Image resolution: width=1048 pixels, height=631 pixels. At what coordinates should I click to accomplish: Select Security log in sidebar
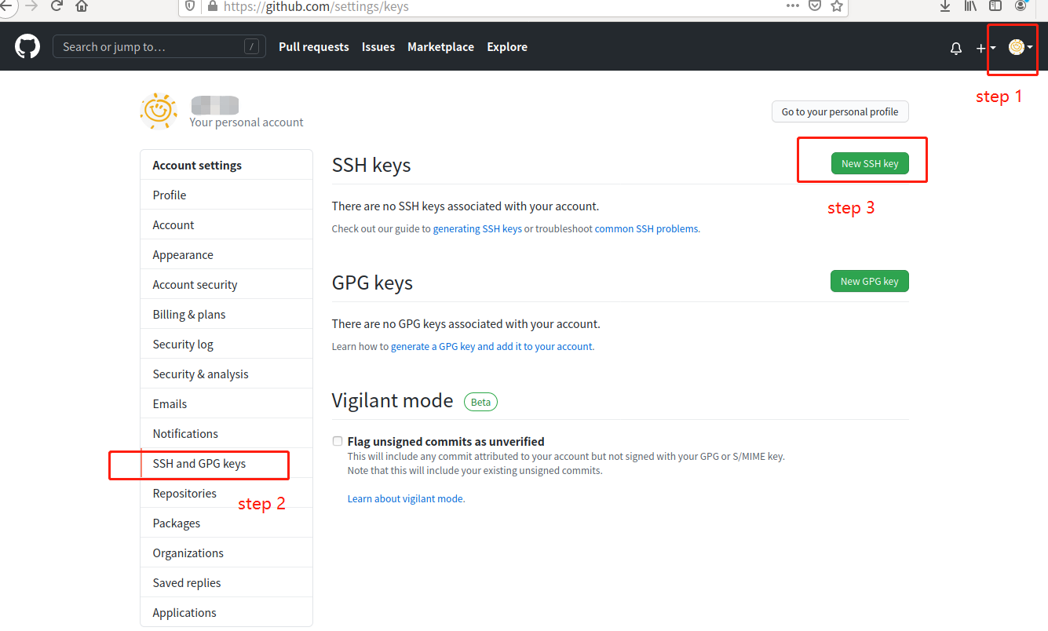coord(226,345)
